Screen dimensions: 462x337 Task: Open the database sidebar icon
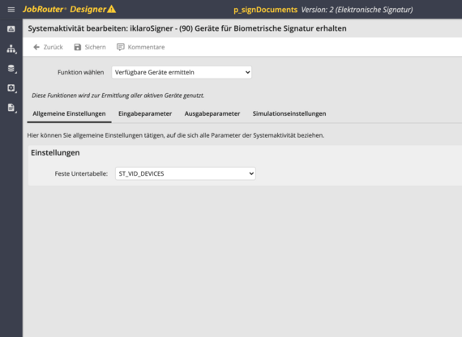(11, 68)
